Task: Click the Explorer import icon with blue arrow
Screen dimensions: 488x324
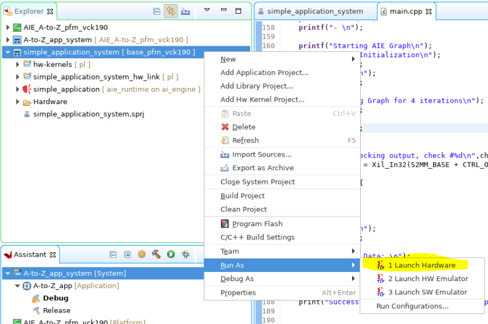Action: pyautogui.click(x=185, y=11)
